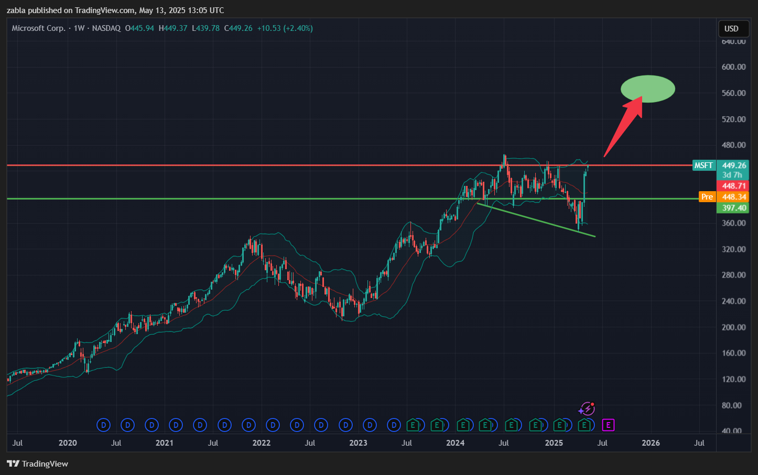Open the green E earnings icon just after Jul 2024
The image size is (758, 475).
click(x=511, y=425)
